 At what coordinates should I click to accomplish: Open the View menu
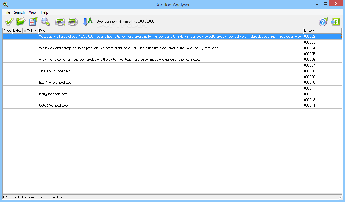[33, 12]
